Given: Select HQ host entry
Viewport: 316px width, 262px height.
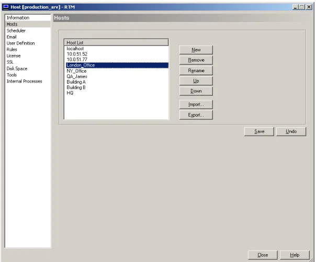Looking at the screenshot, I should [x=116, y=93].
